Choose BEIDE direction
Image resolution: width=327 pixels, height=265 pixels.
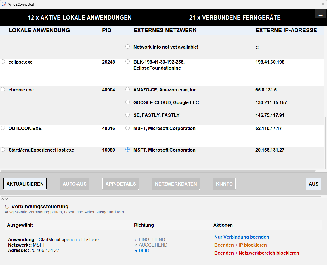tap(144, 251)
